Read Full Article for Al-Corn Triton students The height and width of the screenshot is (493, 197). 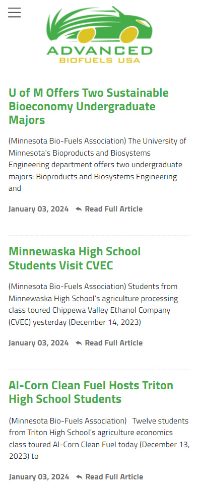tap(114, 477)
